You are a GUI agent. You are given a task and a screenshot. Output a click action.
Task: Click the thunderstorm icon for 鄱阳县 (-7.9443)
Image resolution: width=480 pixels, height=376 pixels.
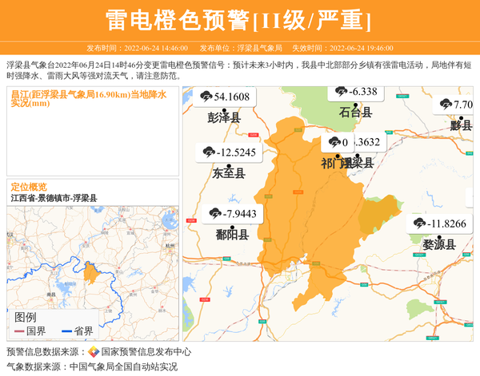click(214, 213)
